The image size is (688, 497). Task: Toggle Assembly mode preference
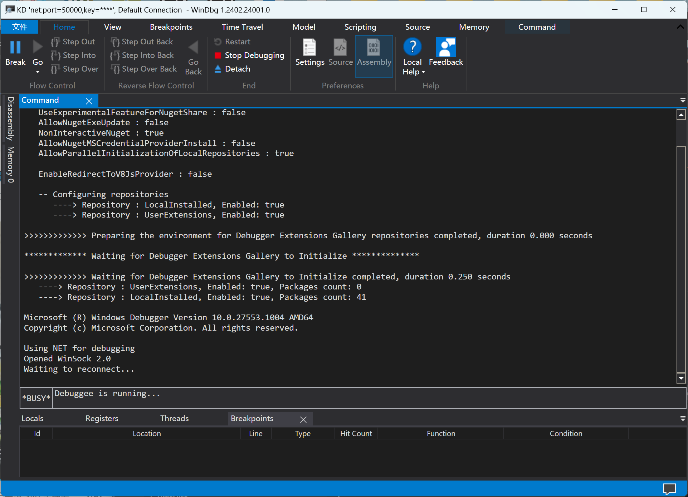tap(374, 56)
